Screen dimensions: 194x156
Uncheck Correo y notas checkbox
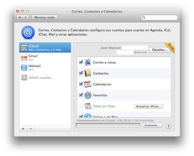pyautogui.click(x=81, y=62)
